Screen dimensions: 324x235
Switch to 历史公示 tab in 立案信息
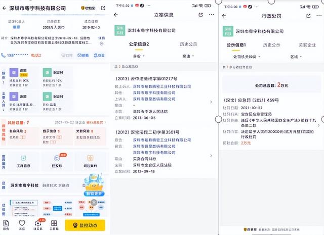pos(188,44)
